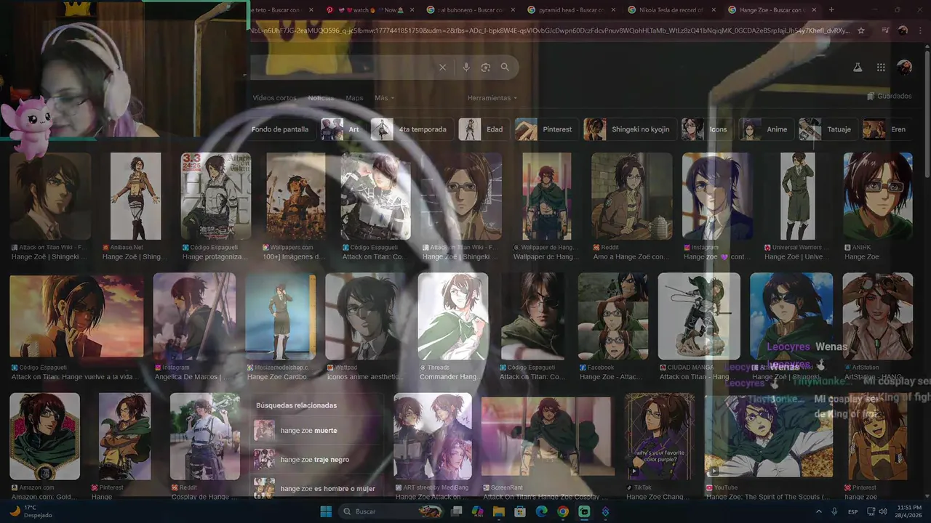Open Task View in the taskbar

tap(457, 511)
